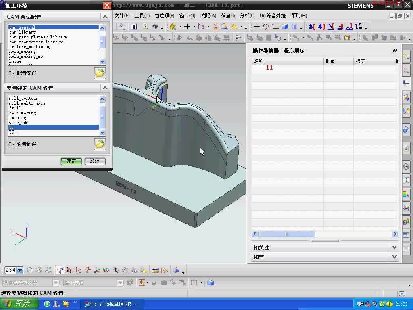
Task: Click the colorful palette icon in right sidebar
Action: (x=406, y=194)
